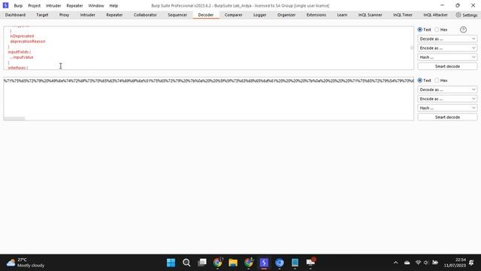This screenshot has height=271, width=481.
Task: Open the notepad-style app in taskbar
Action: (295, 263)
